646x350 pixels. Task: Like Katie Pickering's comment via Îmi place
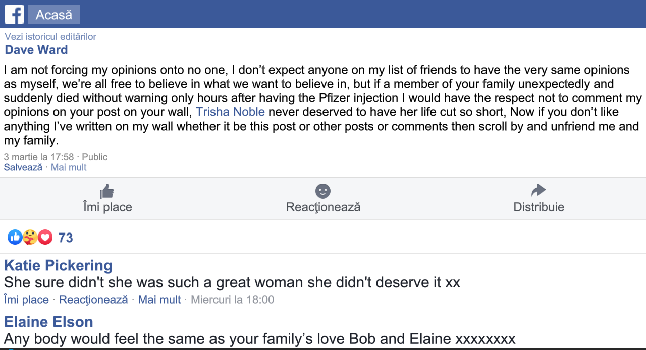(x=26, y=300)
